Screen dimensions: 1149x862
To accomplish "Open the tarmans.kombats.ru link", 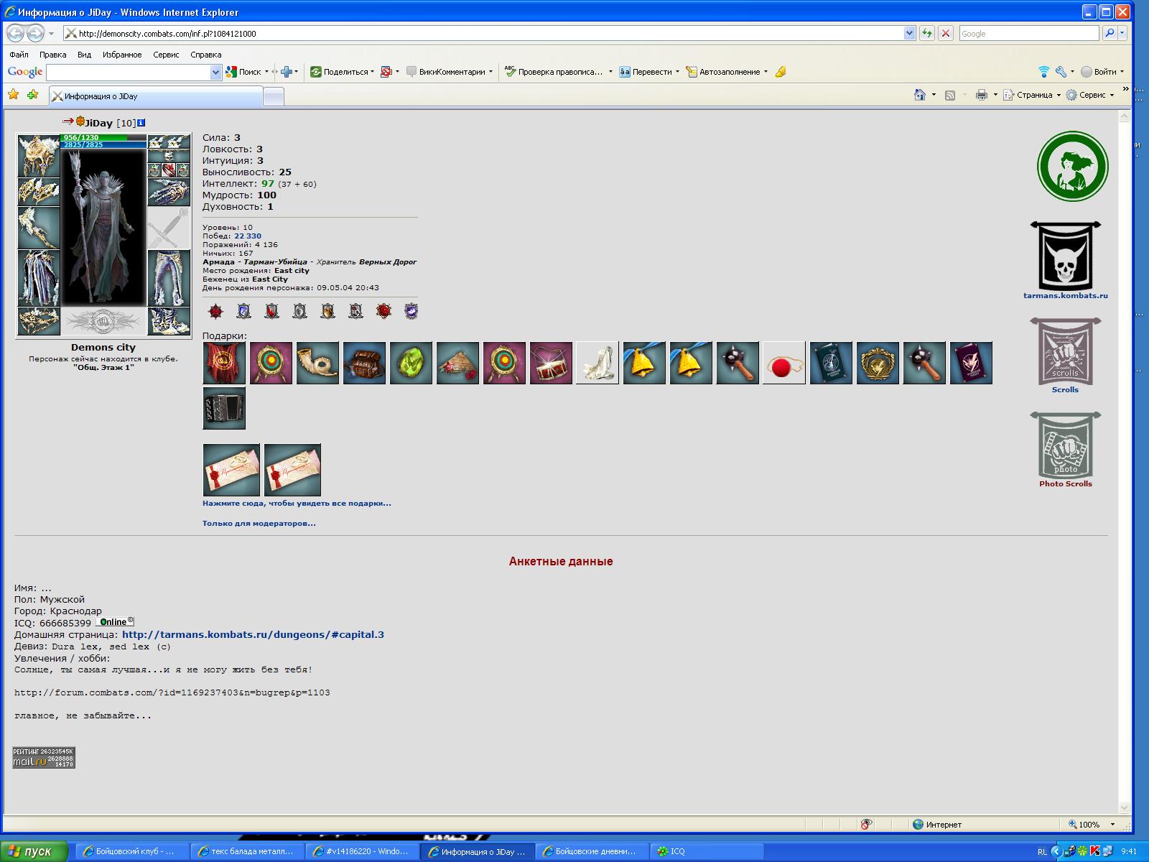I will pyautogui.click(x=1065, y=295).
